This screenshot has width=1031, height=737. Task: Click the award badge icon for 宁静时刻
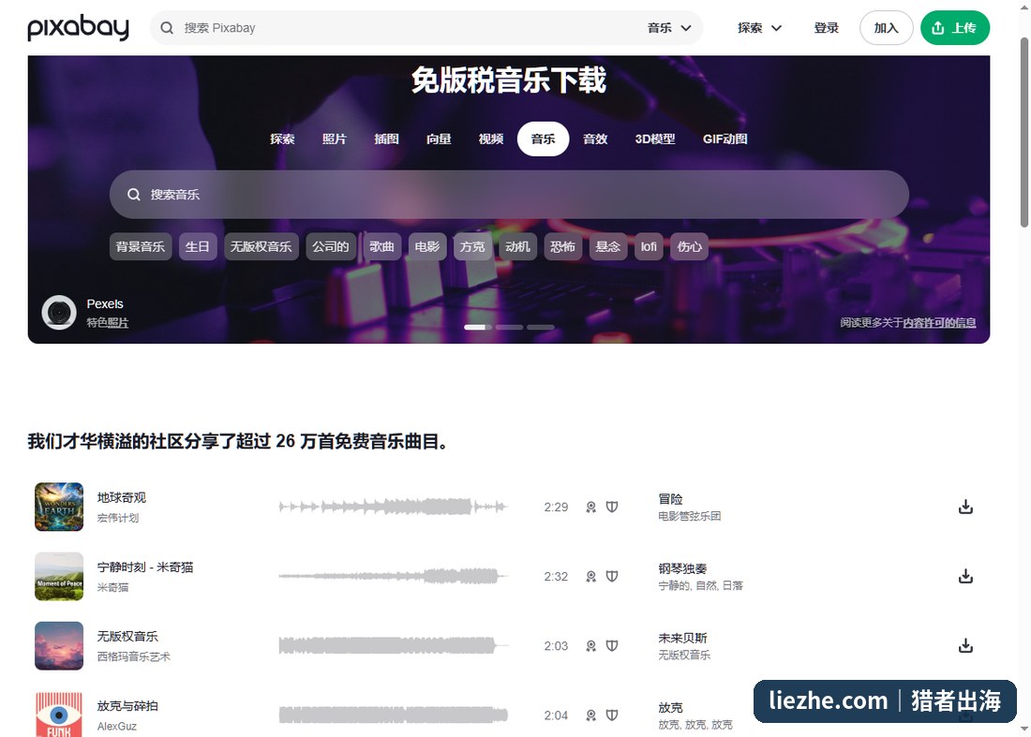[x=591, y=576]
